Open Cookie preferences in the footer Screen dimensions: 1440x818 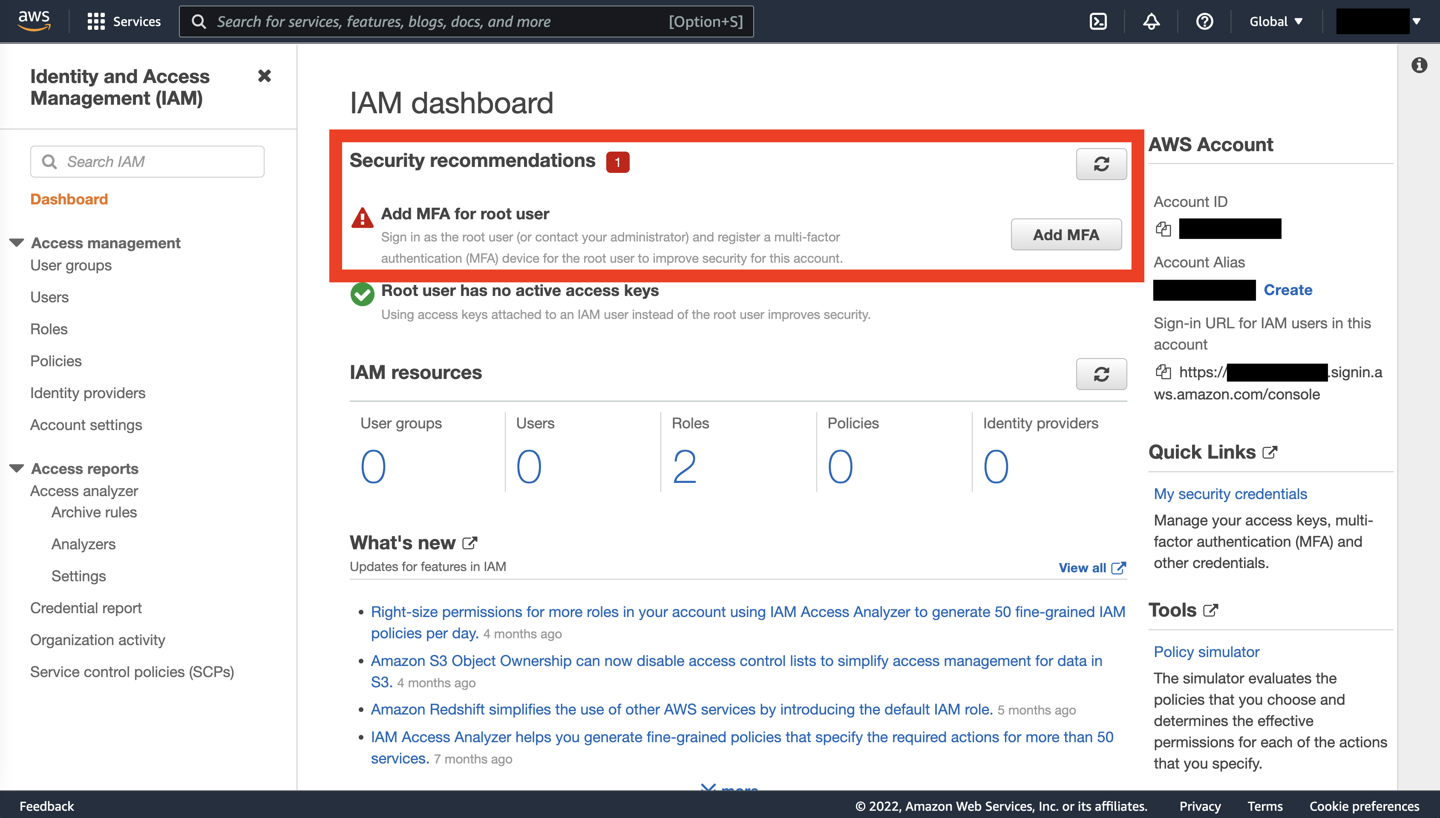(x=1364, y=806)
